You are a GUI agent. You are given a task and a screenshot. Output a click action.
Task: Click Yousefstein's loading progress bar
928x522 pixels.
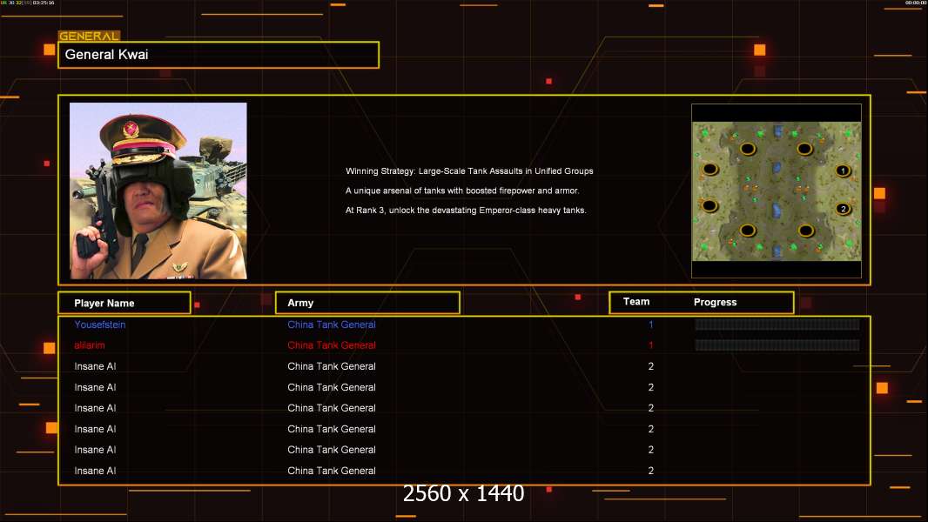(x=777, y=325)
